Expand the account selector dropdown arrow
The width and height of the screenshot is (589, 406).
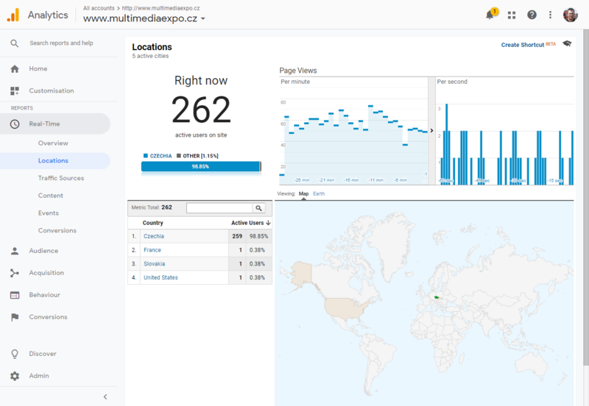coord(203,18)
